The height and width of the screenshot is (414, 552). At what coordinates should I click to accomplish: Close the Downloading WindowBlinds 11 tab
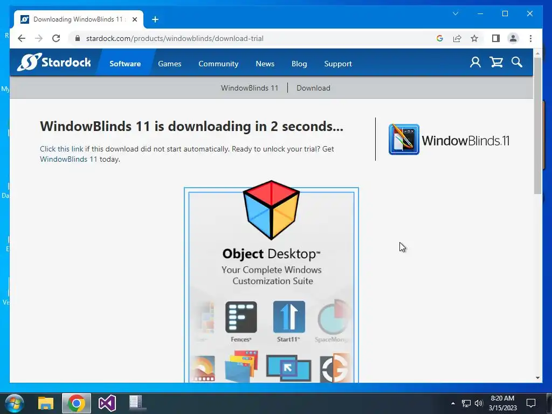pos(134,19)
